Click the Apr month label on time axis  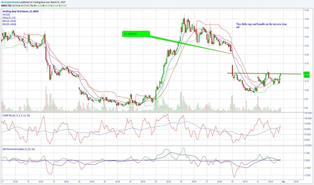pyautogui.click(x=283, y=182)
